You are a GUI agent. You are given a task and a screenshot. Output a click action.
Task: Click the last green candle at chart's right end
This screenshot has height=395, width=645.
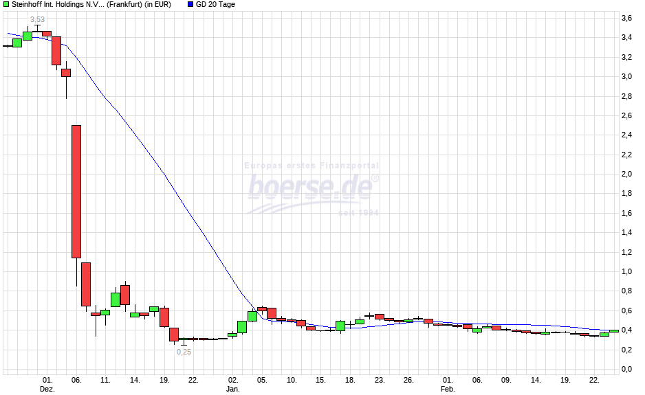pos(614,331)
